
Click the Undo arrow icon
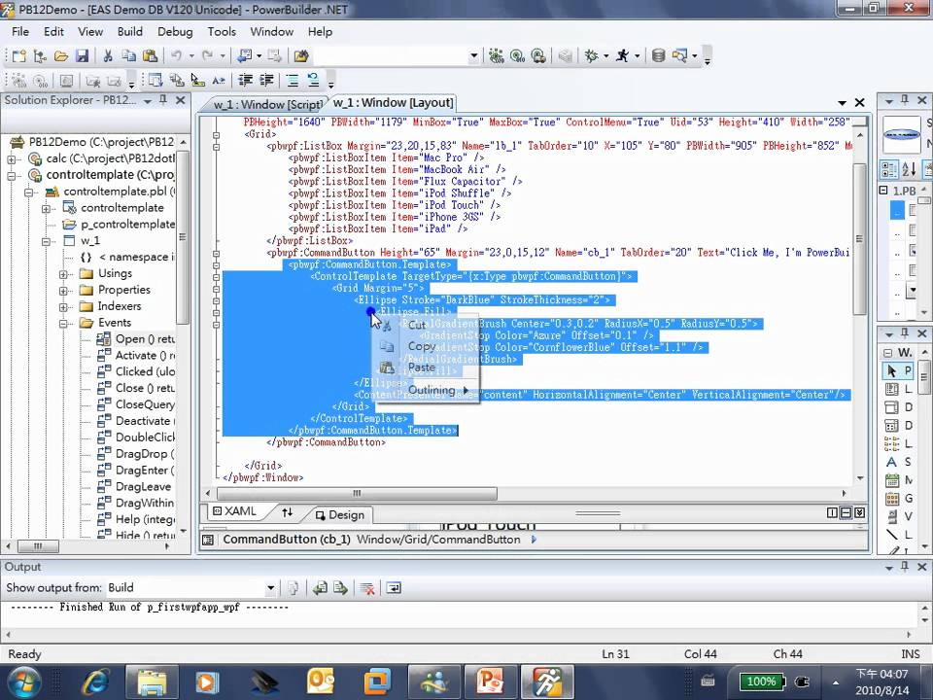tap(176, 56)
